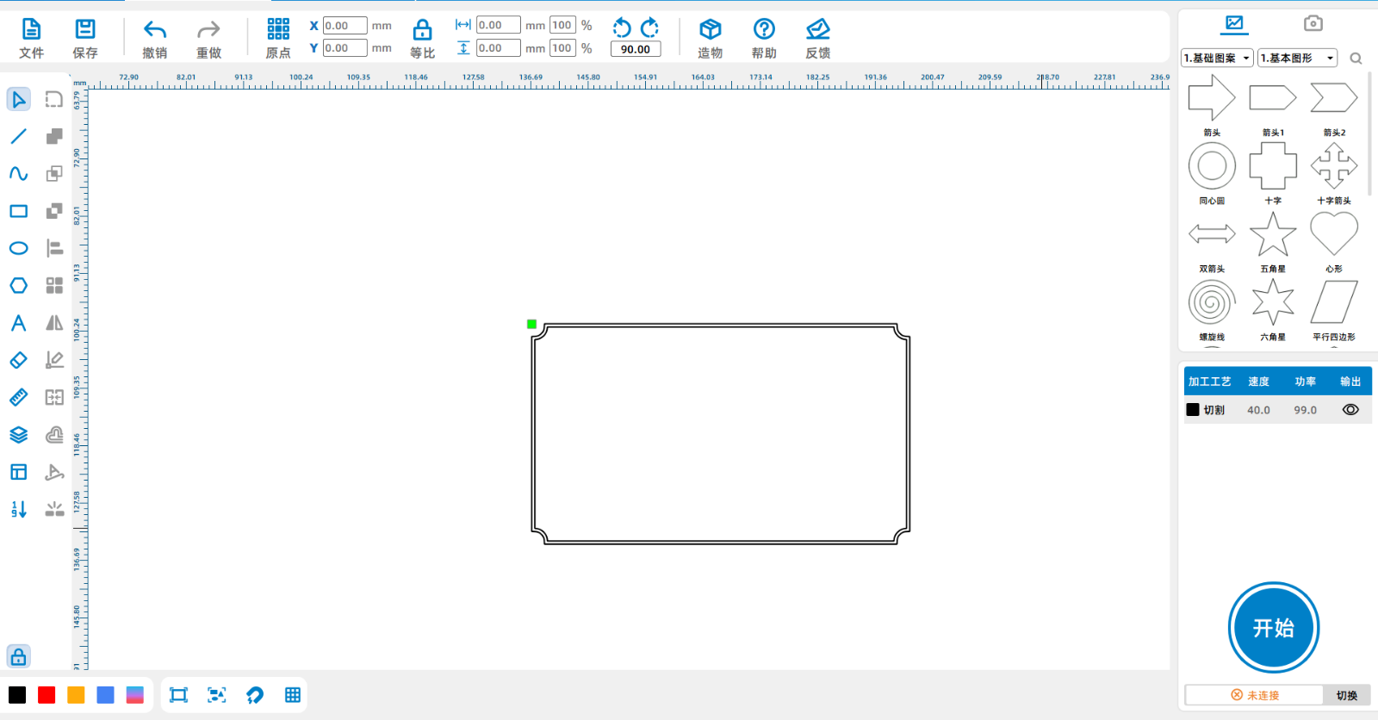Switch to the camera tab
This screenshot has height=720, width=1378.
(1313, 23)
